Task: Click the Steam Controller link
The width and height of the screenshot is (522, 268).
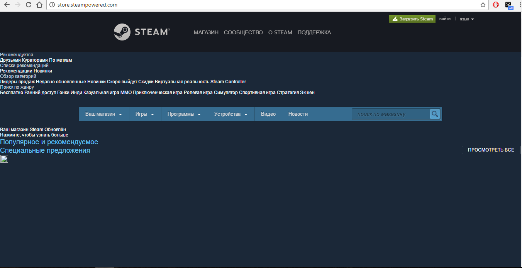Action: 228,82
